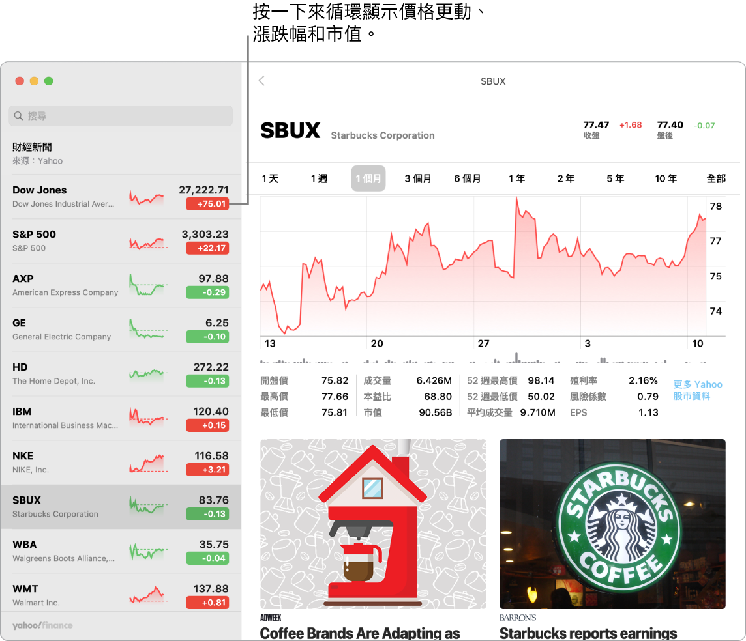
Task: Toggle AXP -0.29 change badge
Action: point(207,292)
